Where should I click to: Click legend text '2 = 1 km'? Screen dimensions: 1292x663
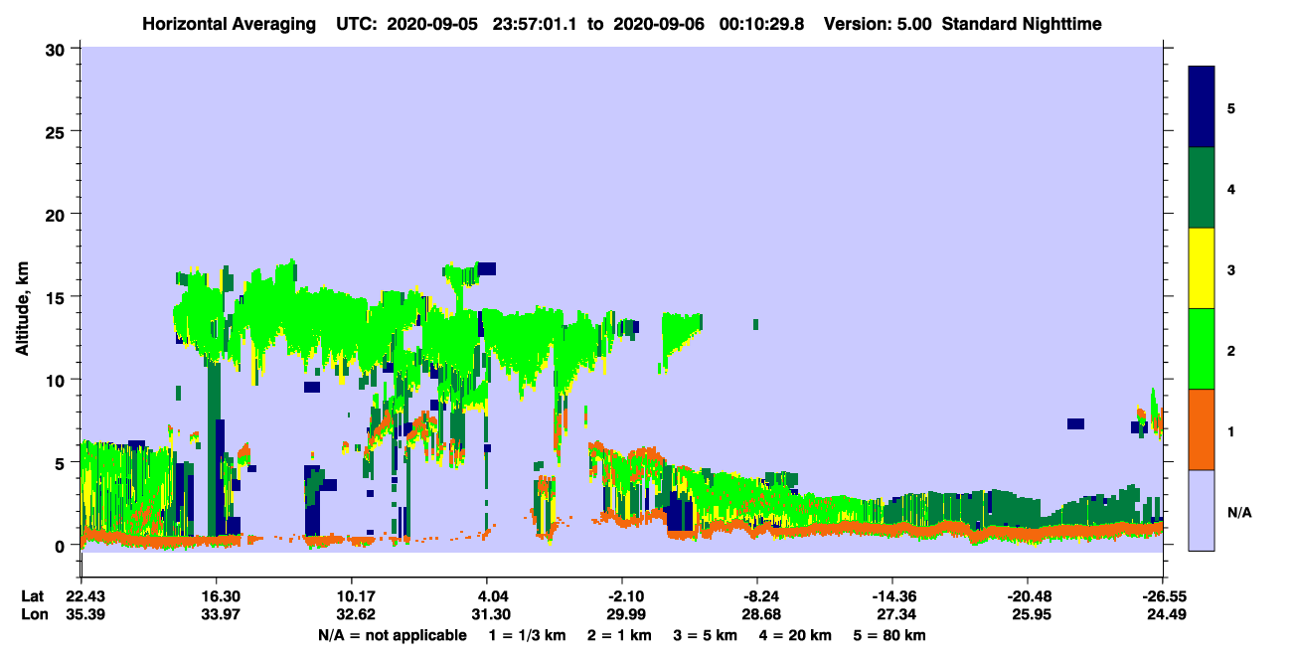point(618,636)
